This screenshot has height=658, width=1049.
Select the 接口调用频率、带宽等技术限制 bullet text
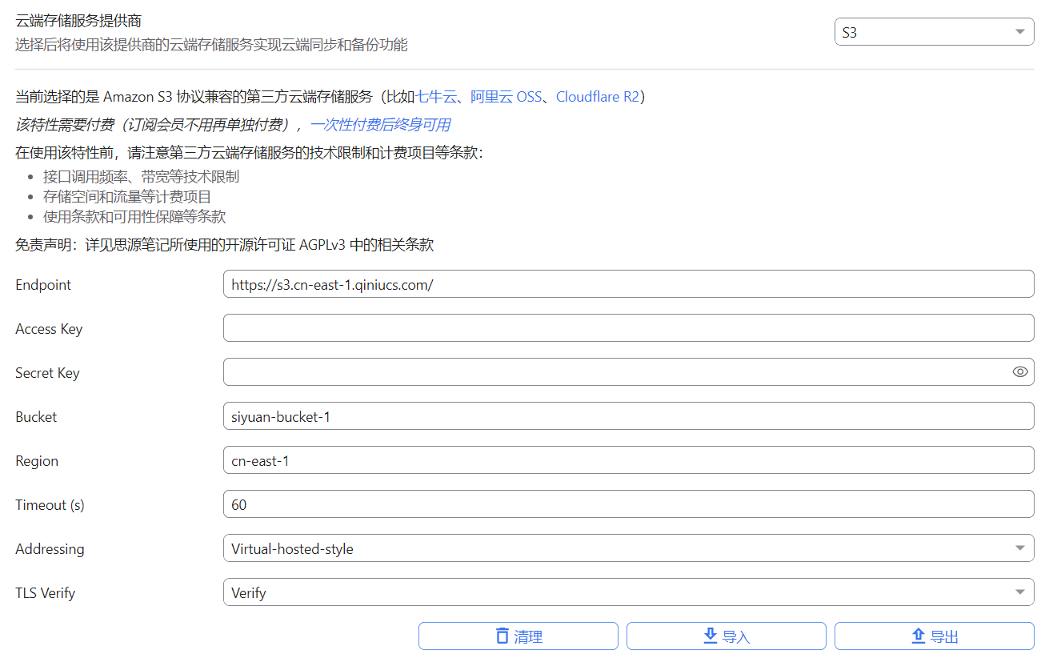tap(141, 176)
